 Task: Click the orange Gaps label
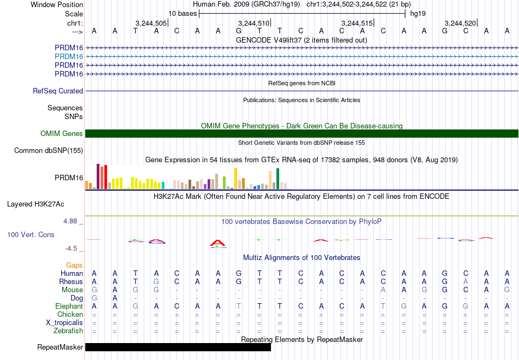click(74, 265)
